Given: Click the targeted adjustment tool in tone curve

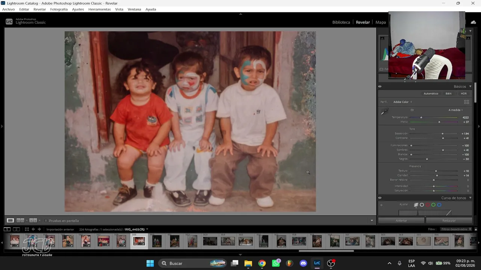Looking at the screenshot, I should click(381, 205).
